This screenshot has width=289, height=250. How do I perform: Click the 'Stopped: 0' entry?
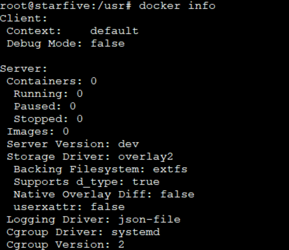pyautogui.click(x=48, y=119)
